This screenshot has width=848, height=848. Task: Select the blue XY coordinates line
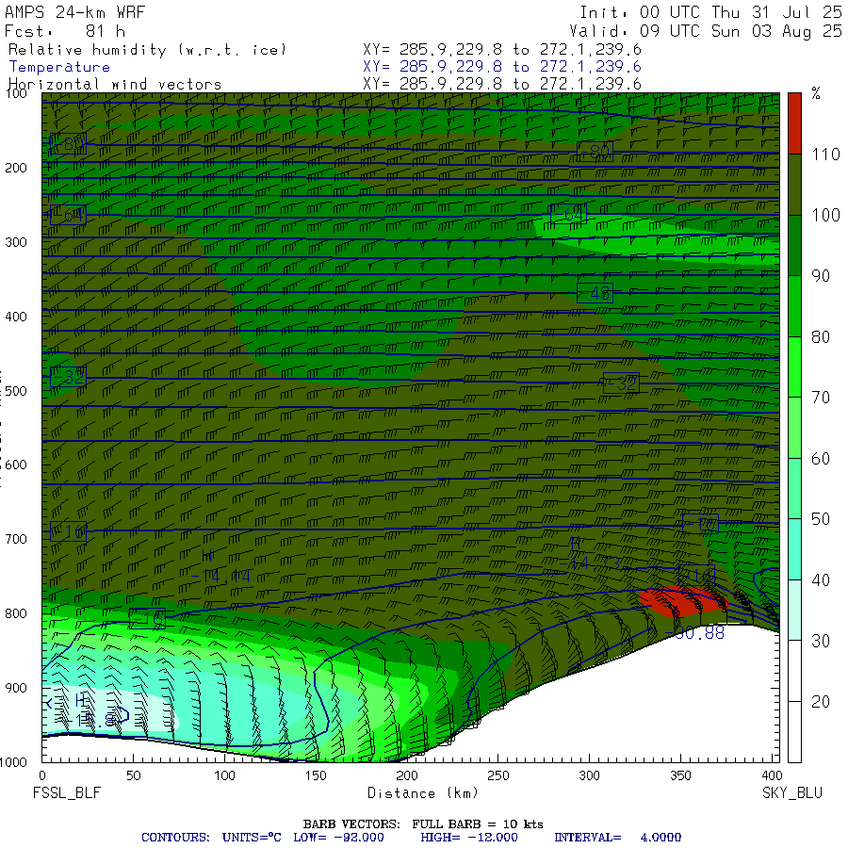pos(502,67)
